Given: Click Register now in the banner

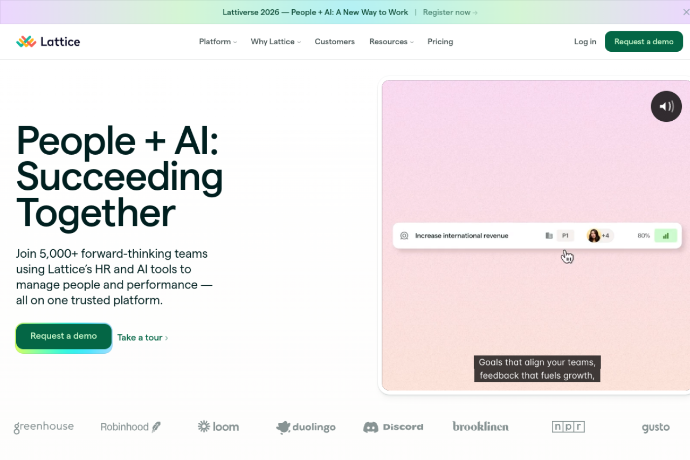Looking at the screenshot, I should [x=450, y=12].
